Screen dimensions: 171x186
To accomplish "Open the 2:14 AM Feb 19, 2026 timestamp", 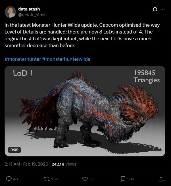I will (x=26, y=164).
